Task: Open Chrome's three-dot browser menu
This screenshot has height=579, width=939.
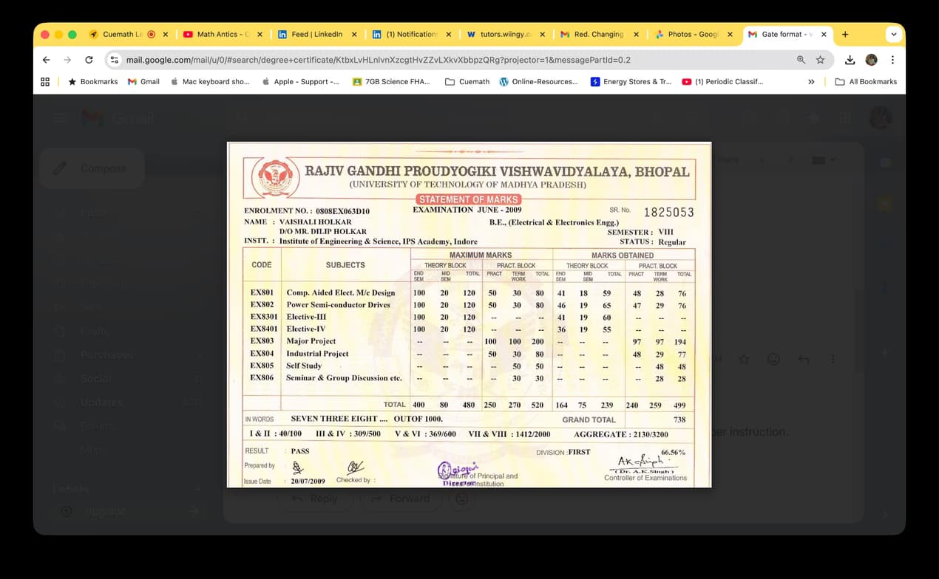Action: [892, 60]
